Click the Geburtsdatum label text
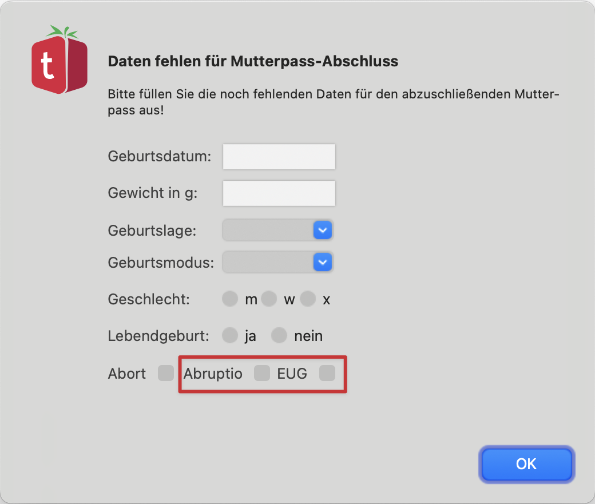595x504 pixels. coord(159,156)
